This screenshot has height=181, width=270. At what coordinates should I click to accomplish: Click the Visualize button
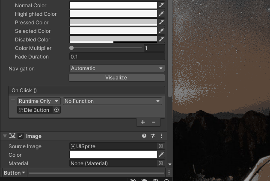[x=117, y=78]
